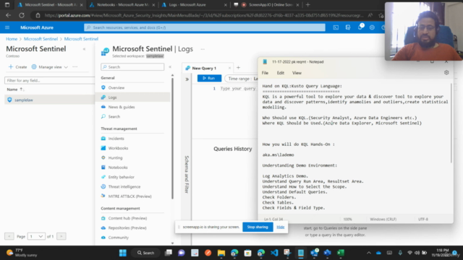Open MITRE ATT&CK (Preview)
Screen dimensions: 463x260
pos(129,196)
